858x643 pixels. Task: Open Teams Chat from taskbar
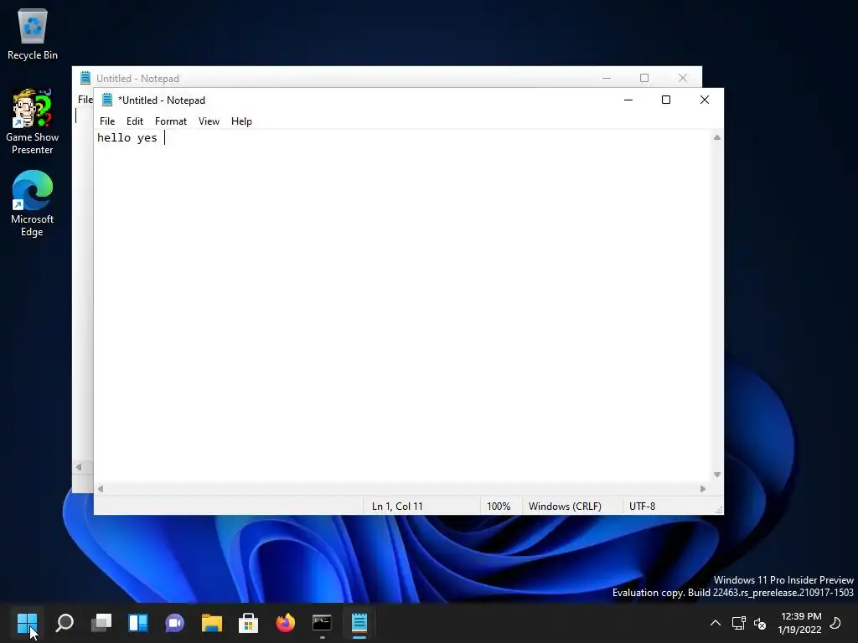click(x=174, y=622)
